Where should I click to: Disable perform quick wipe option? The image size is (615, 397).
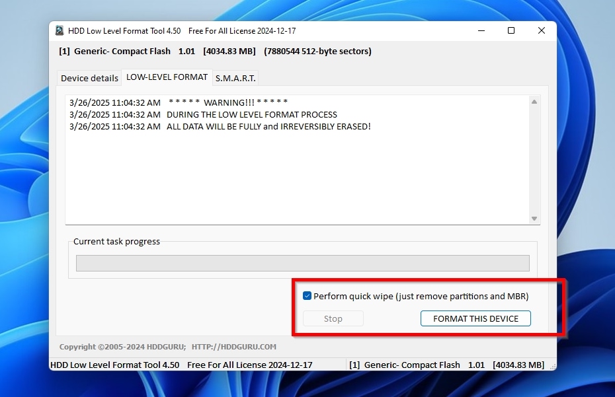307,295
